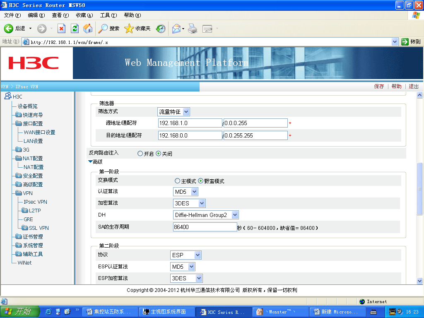The height and width of the screenshot is (318, 424).
Task: Click the browser Refresh icon
Action: [75, 29]
